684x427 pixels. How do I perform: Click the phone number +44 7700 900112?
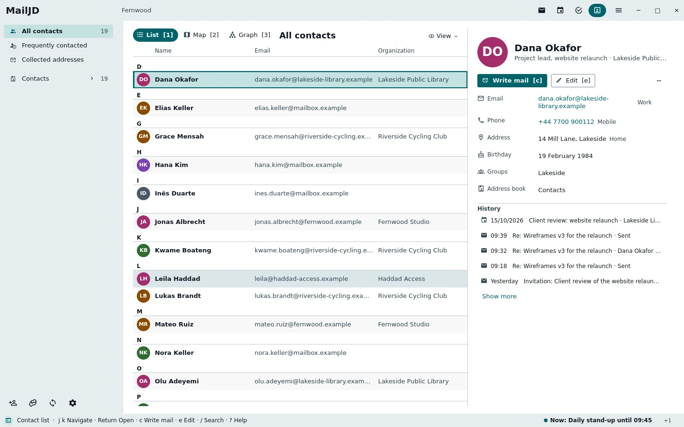pos(566,122)
